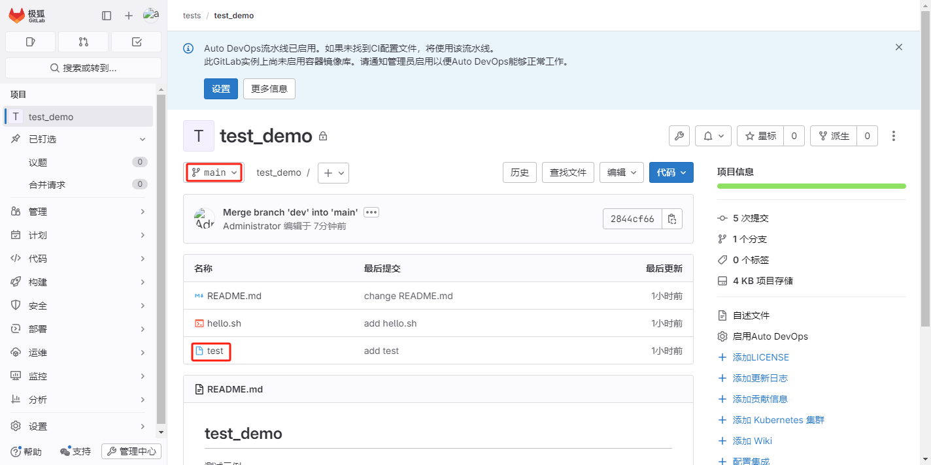Click the plus create-new icon in sidebar header
931x465 pixels.
pyautogui.click(x=129, y=16)
